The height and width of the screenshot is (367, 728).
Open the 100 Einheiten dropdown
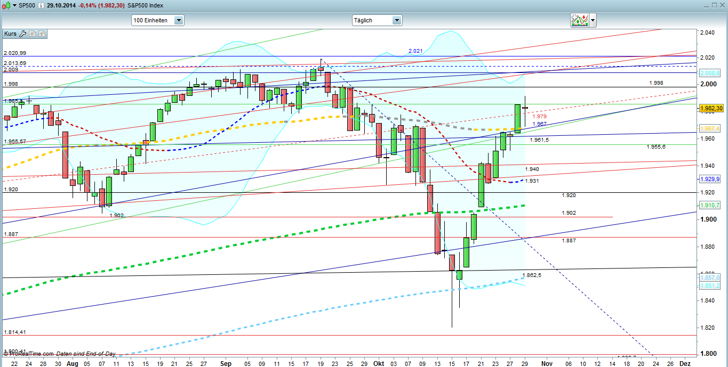click(x=158, y=20)
